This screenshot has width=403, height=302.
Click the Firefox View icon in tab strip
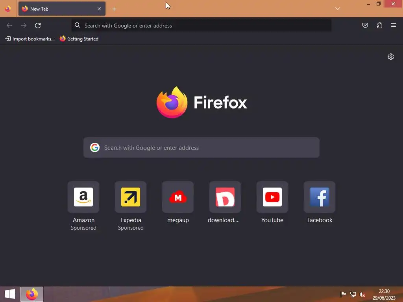(x=8, y=9)
